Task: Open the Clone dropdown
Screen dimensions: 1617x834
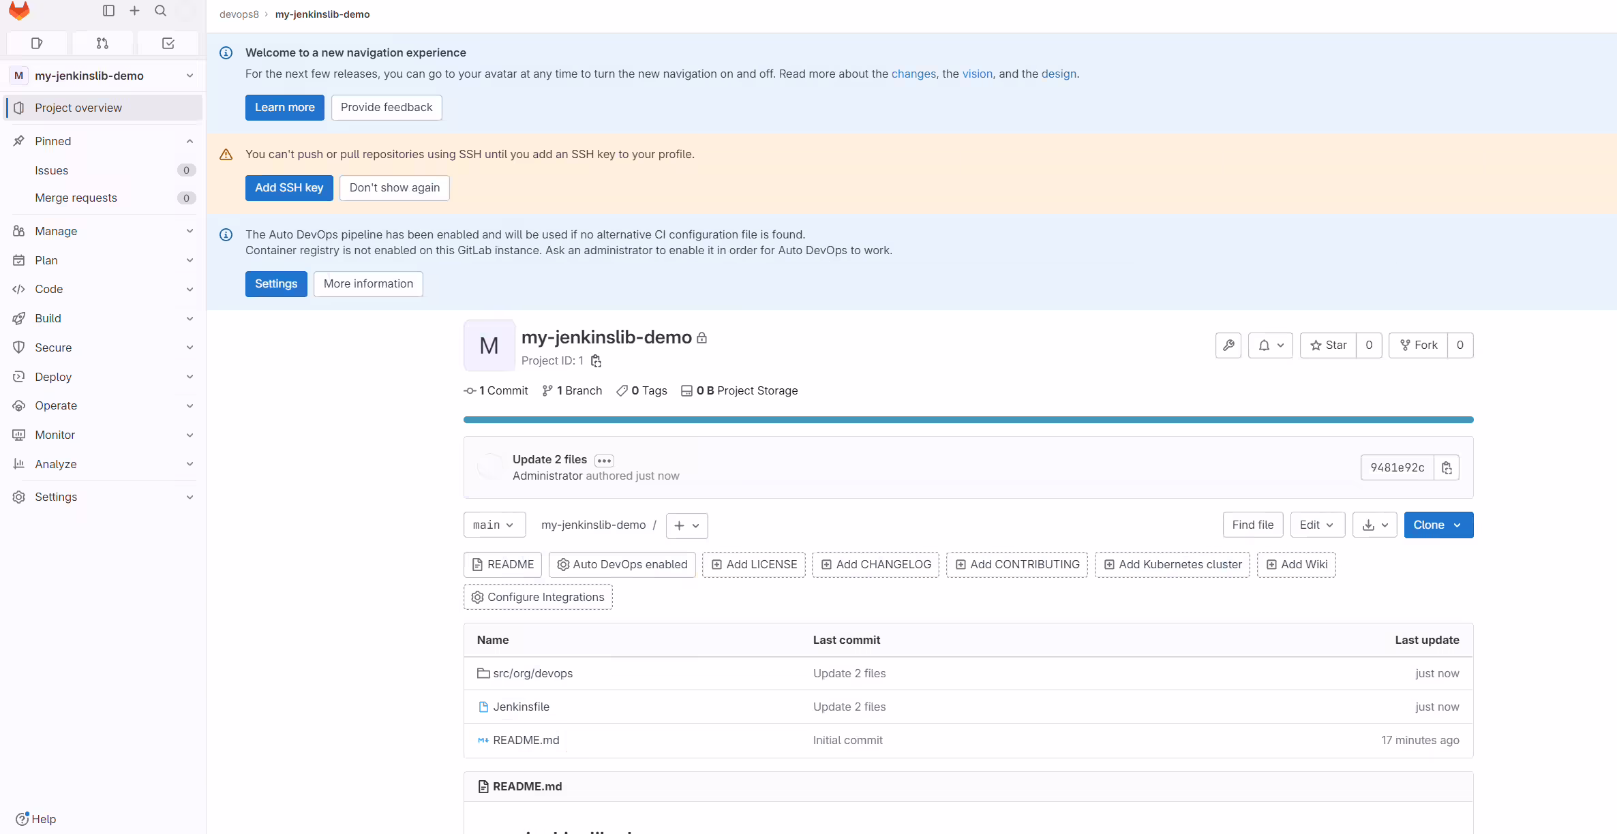Action: click(x=1438, y=525)
